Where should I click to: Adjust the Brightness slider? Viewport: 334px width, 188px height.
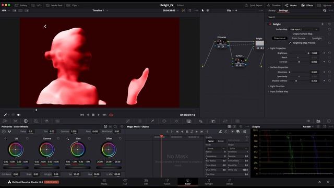point(299,53)
